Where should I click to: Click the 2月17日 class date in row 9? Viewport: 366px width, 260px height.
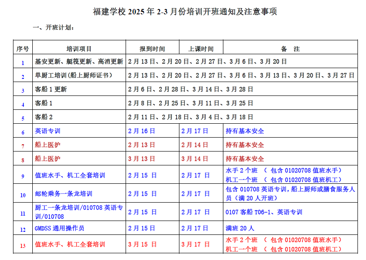coord(196,175)
